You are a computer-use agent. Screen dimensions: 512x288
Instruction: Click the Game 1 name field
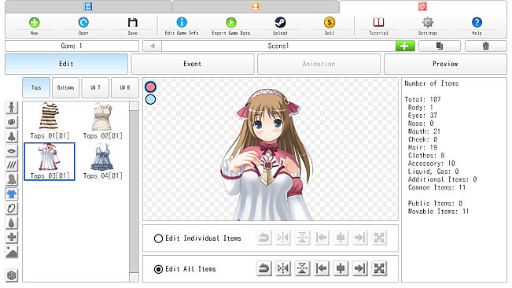click(72, 46)
